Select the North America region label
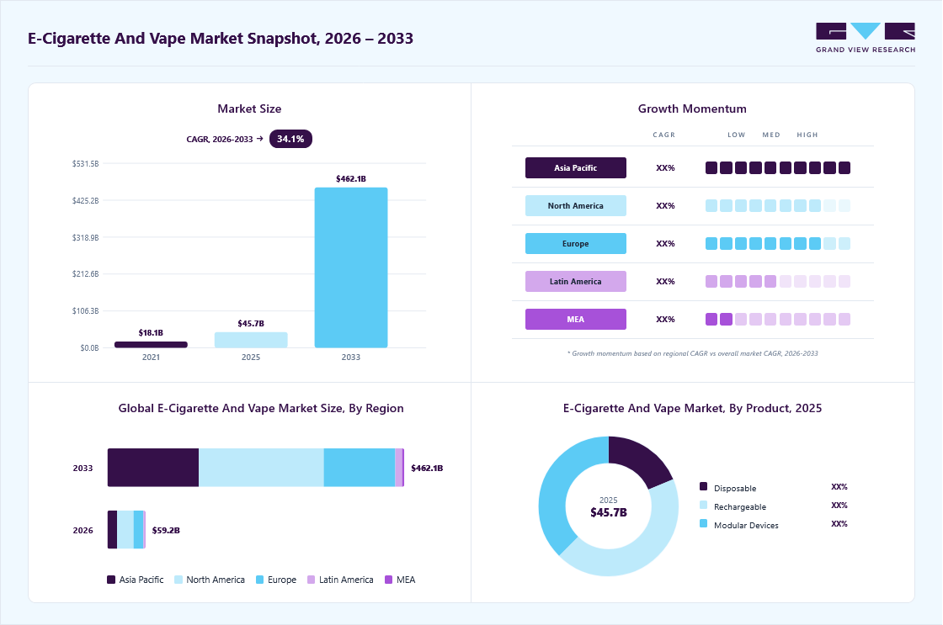Screen dimensions: 943x625 point(576,205)
